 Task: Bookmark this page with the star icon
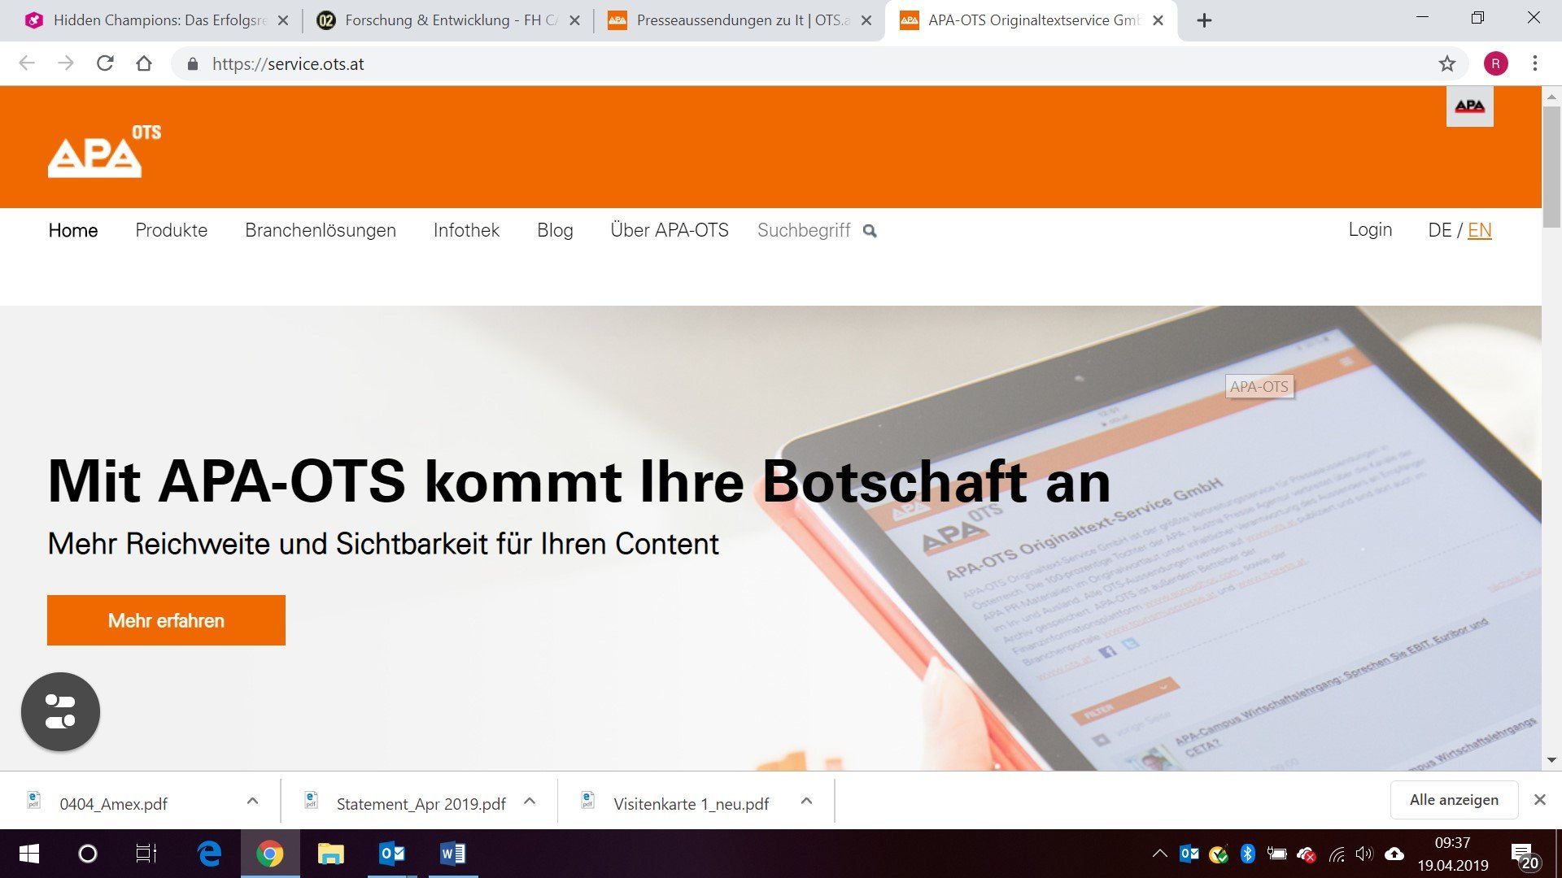coord(1446,63)
